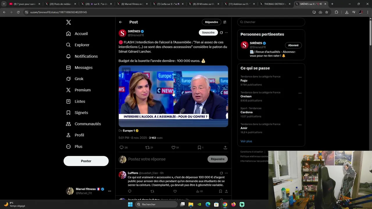Open more options on Lufforo's reply
This screenshot has height=209, width=372.
[226, 173]
